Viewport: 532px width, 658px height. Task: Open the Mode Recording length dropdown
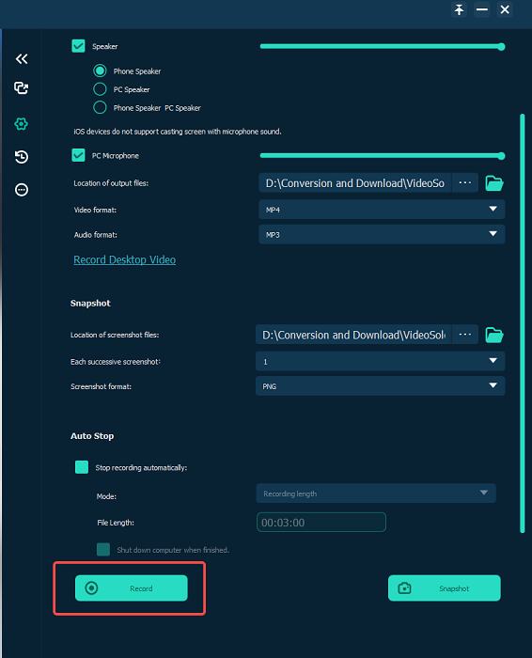tap(376, 493)
